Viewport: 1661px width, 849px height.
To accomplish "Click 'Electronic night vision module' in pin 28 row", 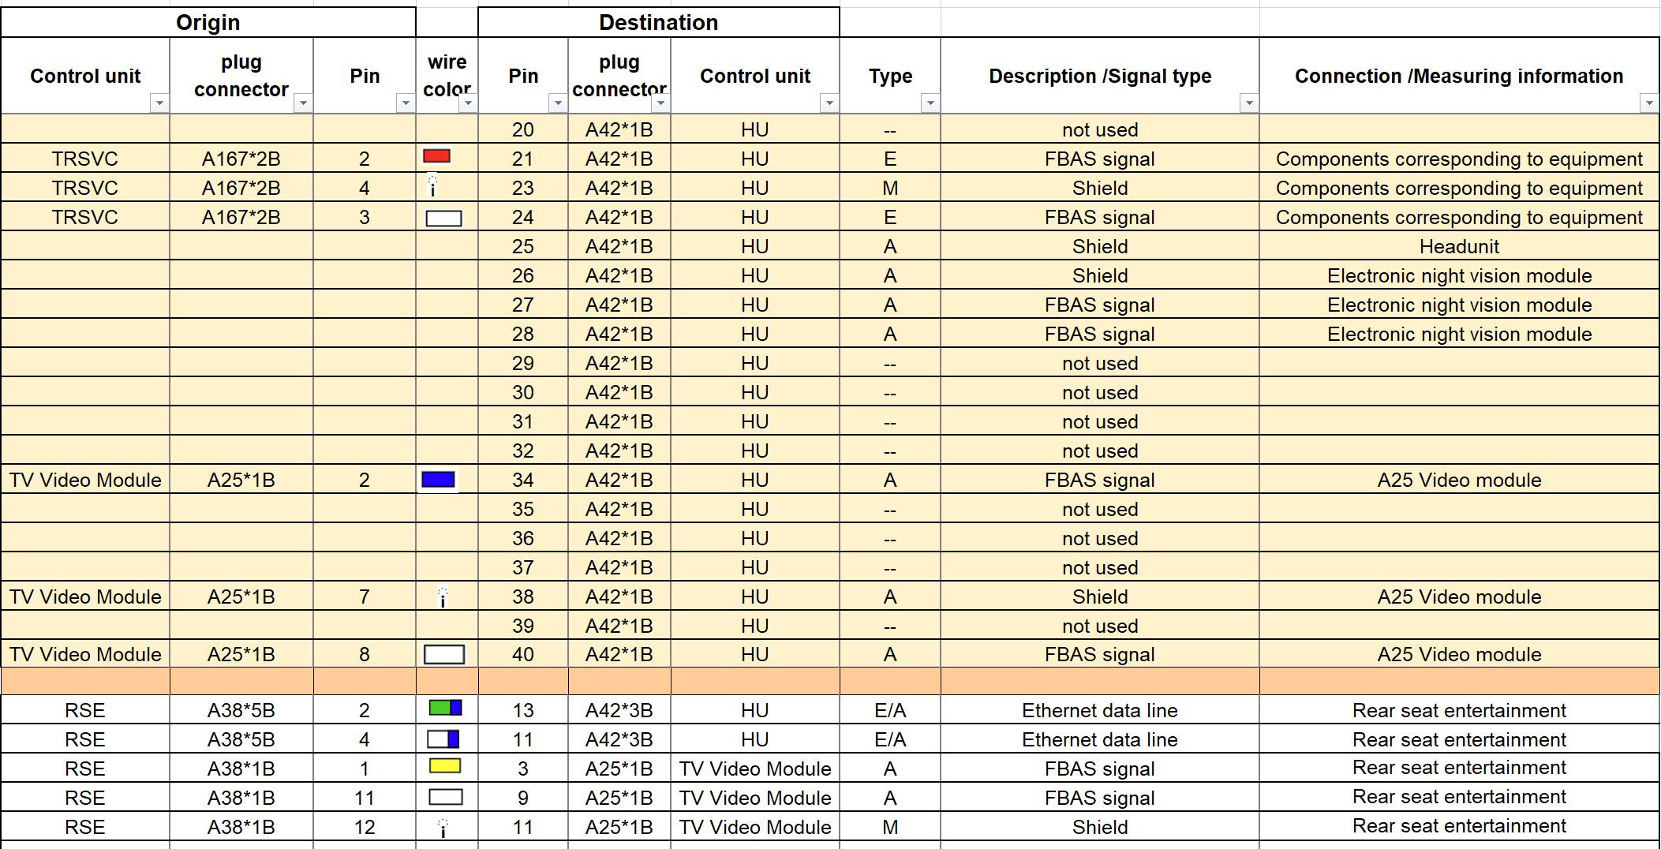I will 1459,334.
